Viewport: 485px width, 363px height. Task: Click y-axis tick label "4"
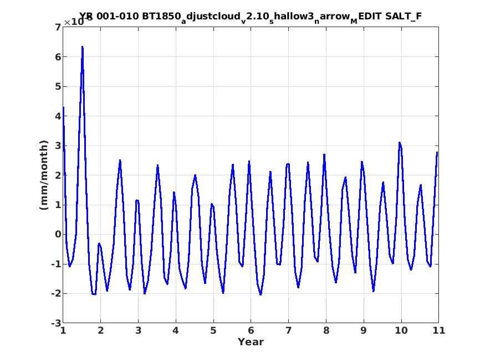[58, 116]
